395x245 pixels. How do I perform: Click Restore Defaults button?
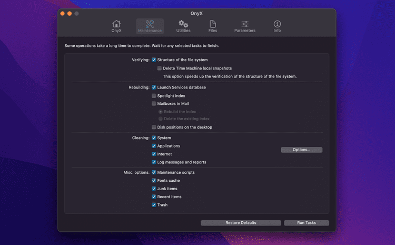pos(241,223)
